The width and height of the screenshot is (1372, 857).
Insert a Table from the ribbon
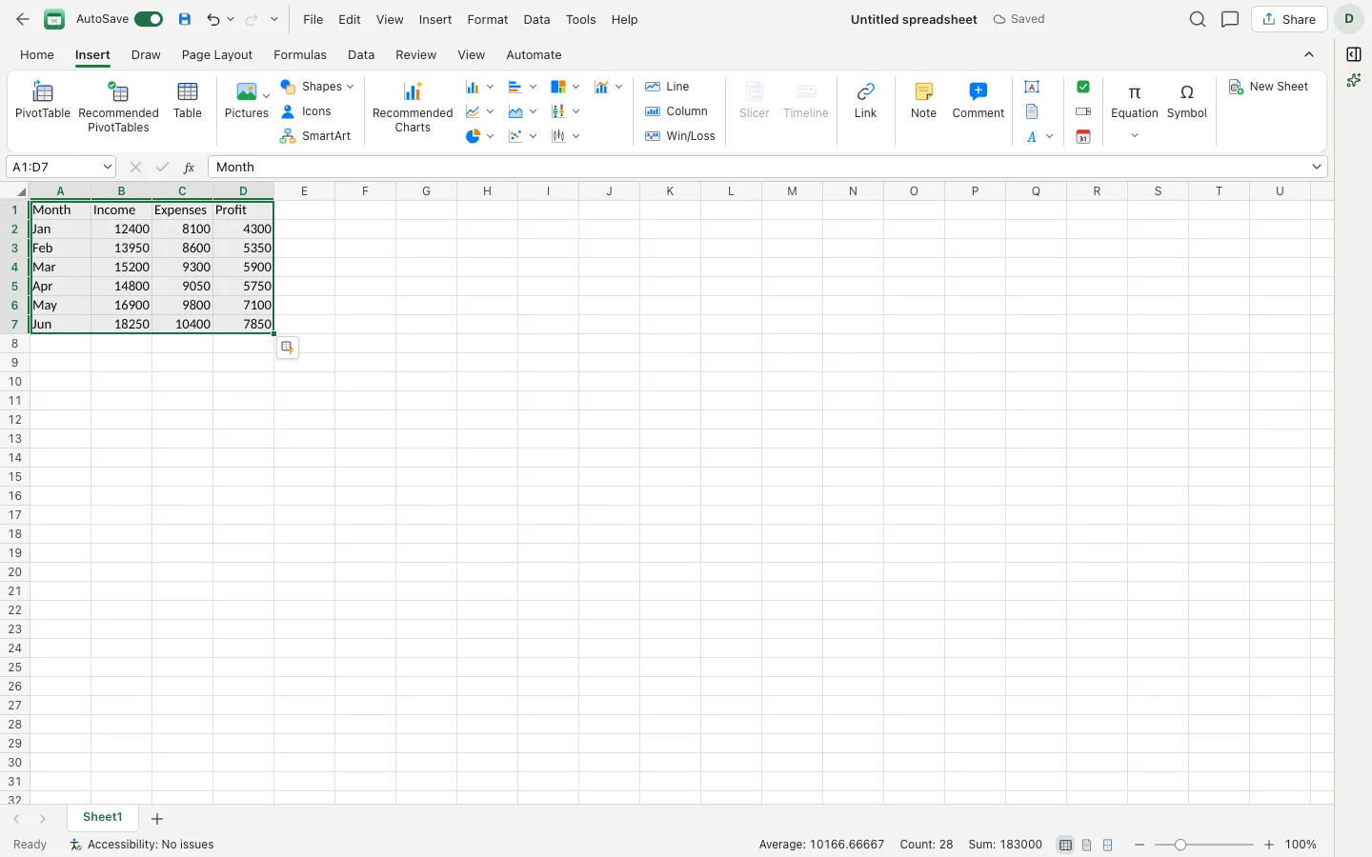(x=188, y=100)
